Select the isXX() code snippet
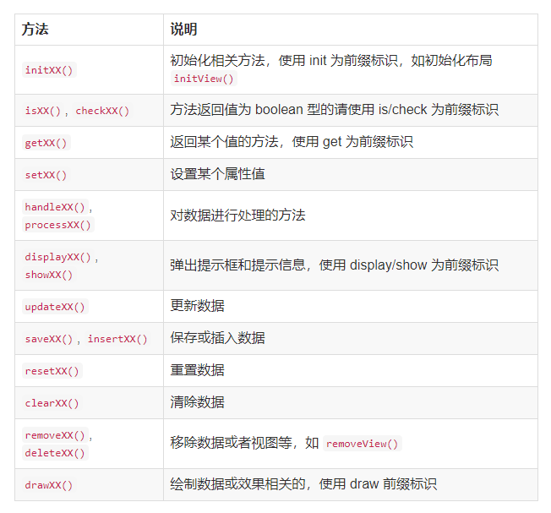The image size is (551, 513). click(43, 111)
